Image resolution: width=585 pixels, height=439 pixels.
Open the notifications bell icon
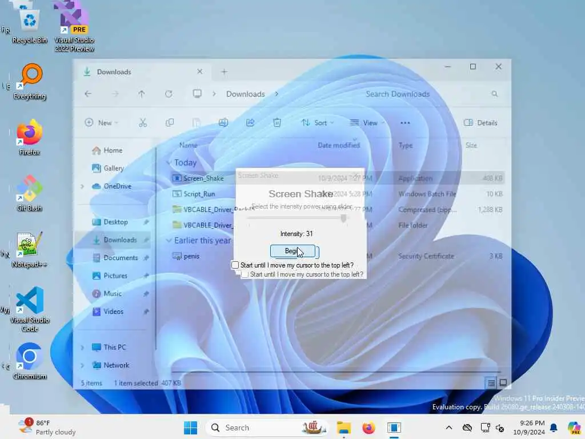(x=554, y=428)
